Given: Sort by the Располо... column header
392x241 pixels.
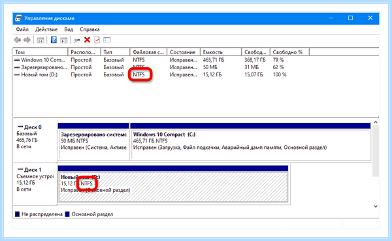Looking at the screenshot, I should (84, 52).
